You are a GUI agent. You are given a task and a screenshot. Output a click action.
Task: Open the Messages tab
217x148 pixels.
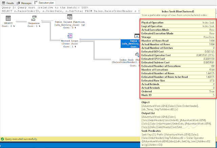click(x=24, y=3)
